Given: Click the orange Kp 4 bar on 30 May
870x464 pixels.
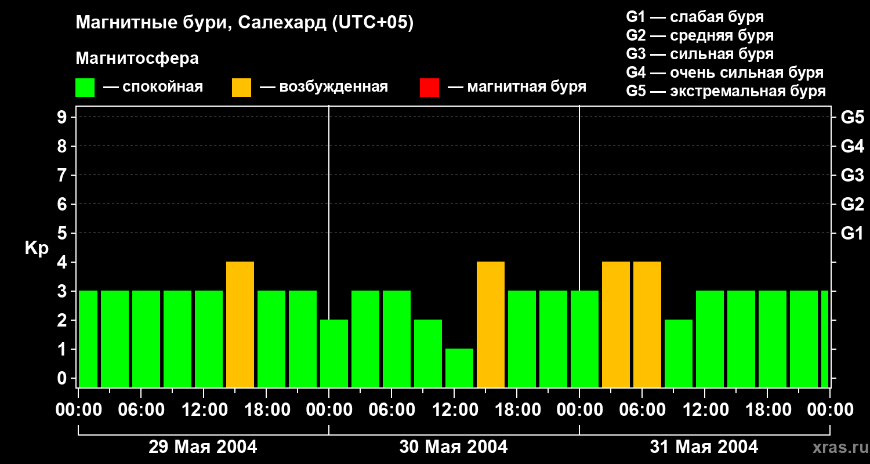Looking at the screenshot, I should 491,325.
